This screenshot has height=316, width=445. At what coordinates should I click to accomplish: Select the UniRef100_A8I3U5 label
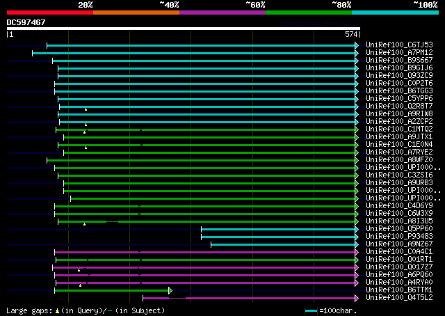399,221
